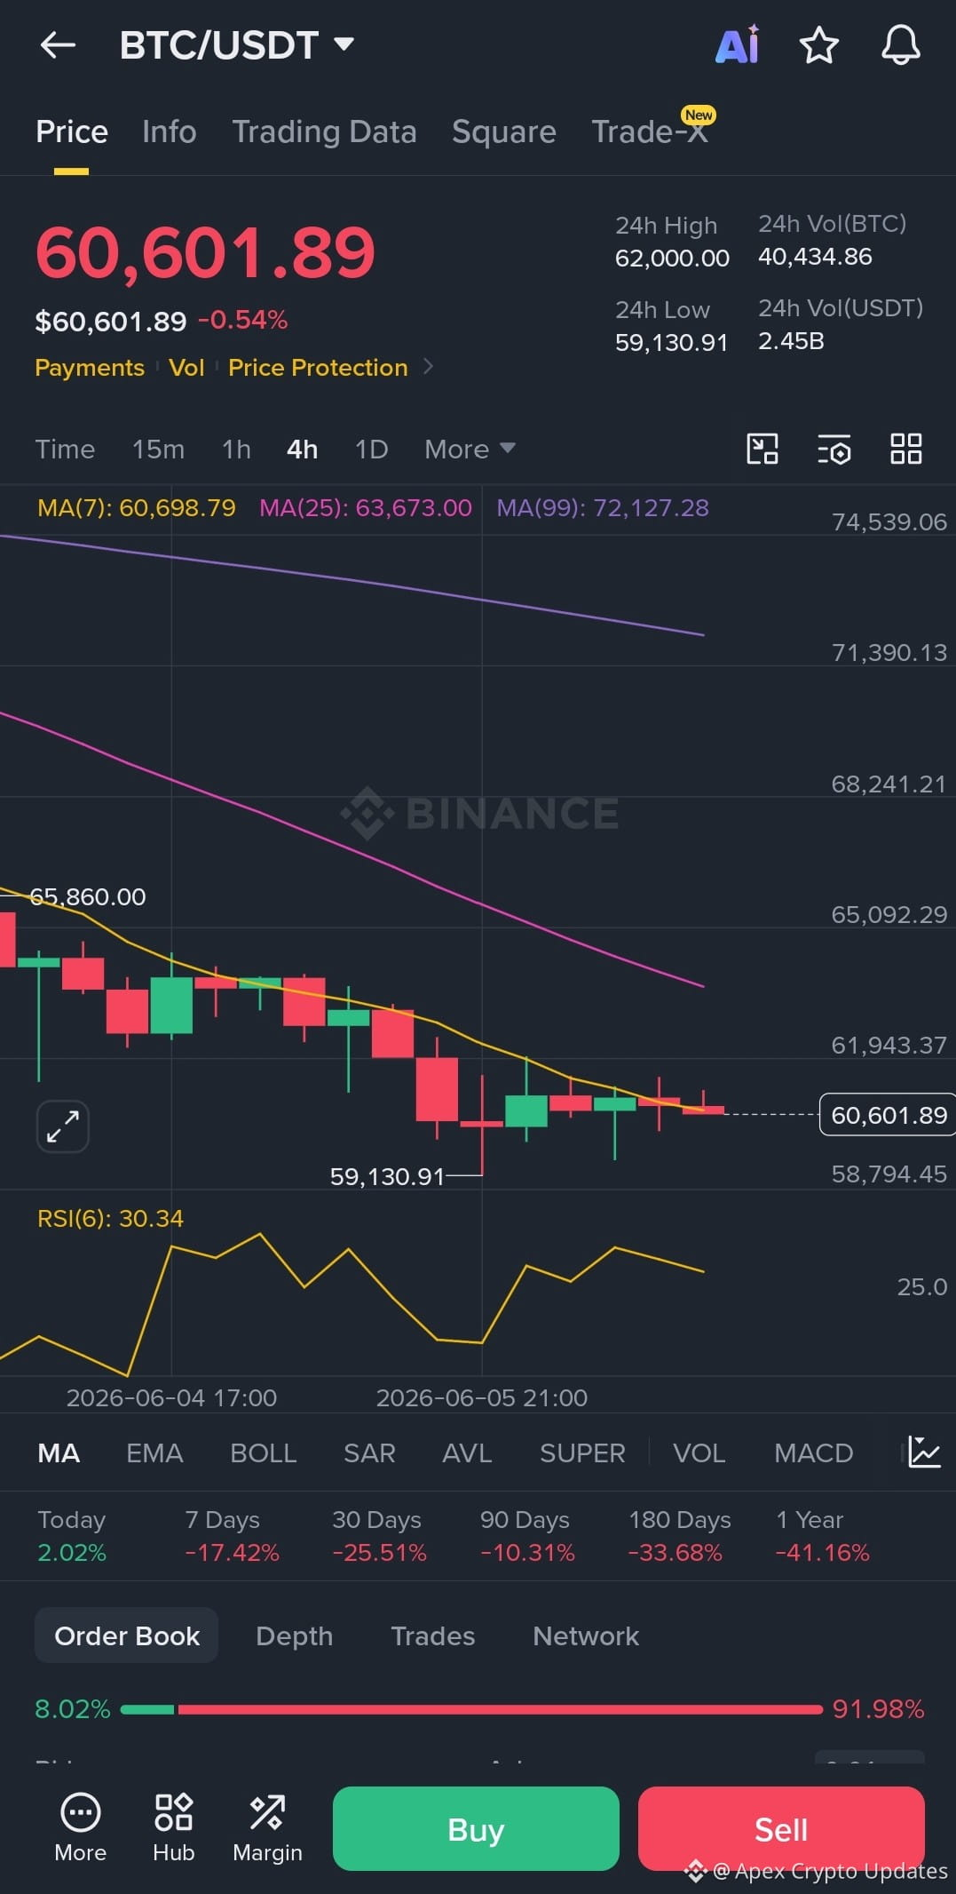This screenshot has width=956, height=1894.
Task: Tap the green Buy button
Action: pyautogui.click(x=476, y=1828)
